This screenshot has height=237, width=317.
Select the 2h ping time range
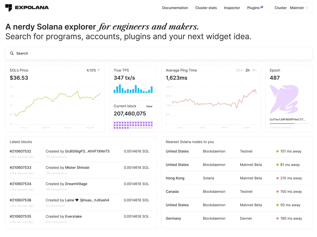coord(248,70)
